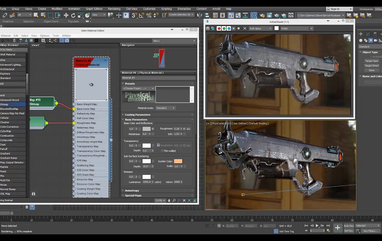
Task: Click the pan hand icon below the node view
Action: coord(169,200)
